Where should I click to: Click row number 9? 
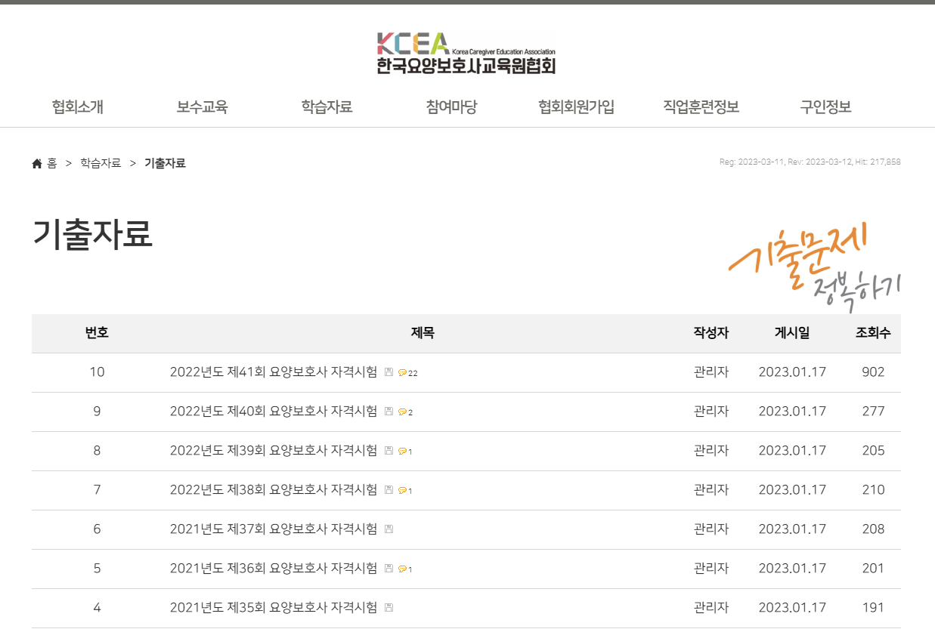tap(97, 411)
